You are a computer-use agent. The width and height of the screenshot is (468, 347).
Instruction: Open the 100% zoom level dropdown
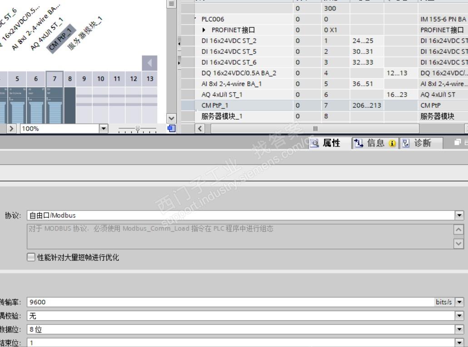[103, 129]
